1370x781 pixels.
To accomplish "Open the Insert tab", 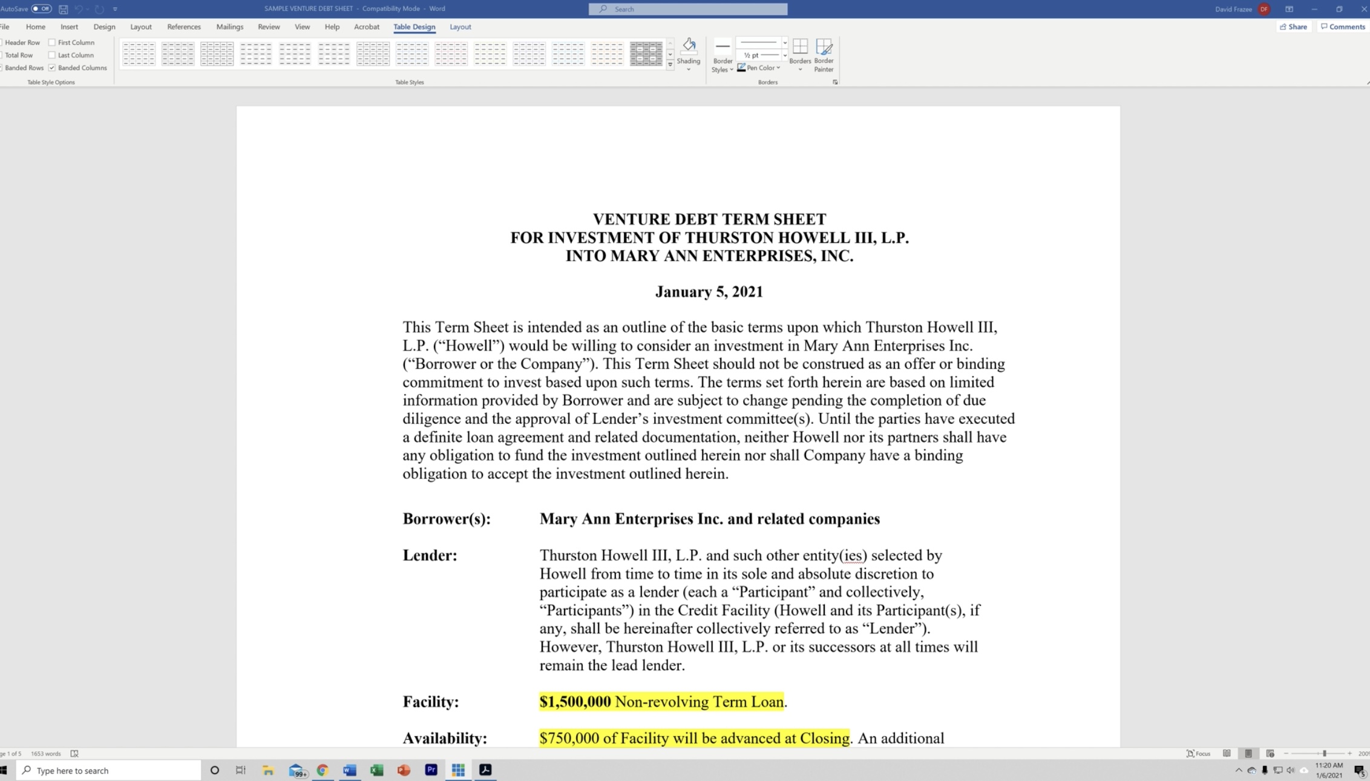I will 69,27.
